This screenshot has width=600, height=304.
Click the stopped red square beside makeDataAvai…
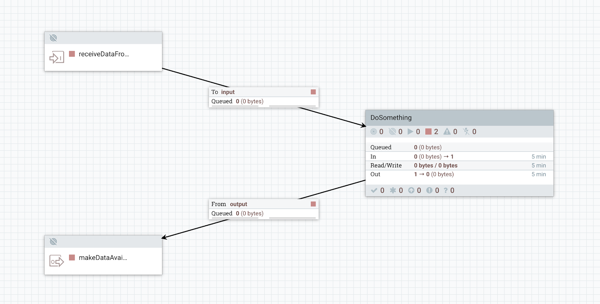click(72, 257)
